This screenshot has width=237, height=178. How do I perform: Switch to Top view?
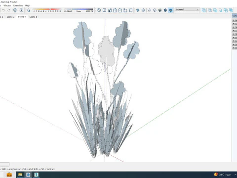104,10
